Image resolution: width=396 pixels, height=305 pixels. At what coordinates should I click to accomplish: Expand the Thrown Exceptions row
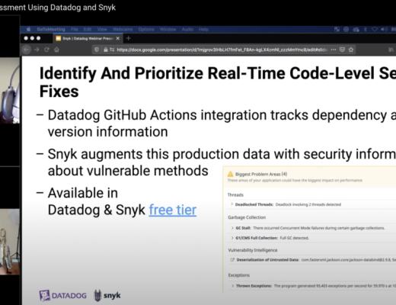[232, 286]
